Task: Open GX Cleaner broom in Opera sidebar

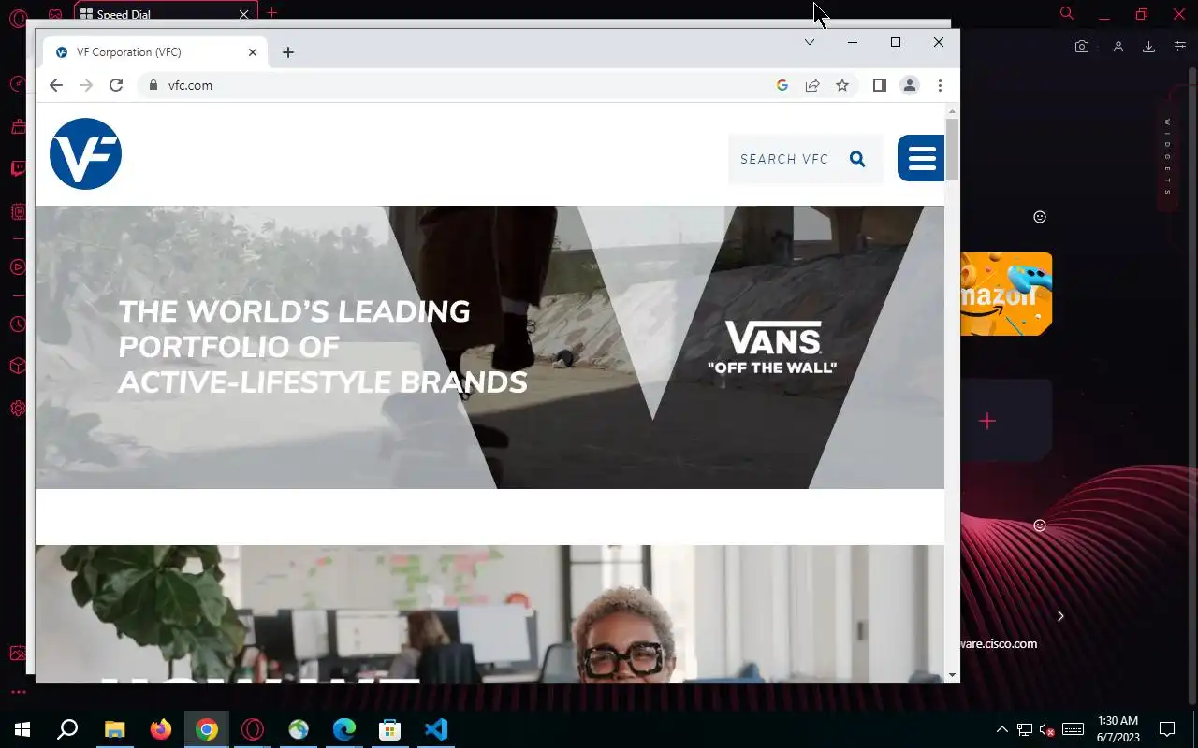Action: pos(18,127)
